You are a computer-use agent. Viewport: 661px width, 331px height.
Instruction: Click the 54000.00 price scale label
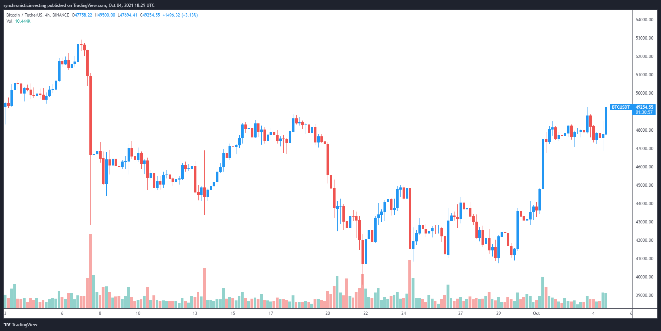(x=644, y=20)
